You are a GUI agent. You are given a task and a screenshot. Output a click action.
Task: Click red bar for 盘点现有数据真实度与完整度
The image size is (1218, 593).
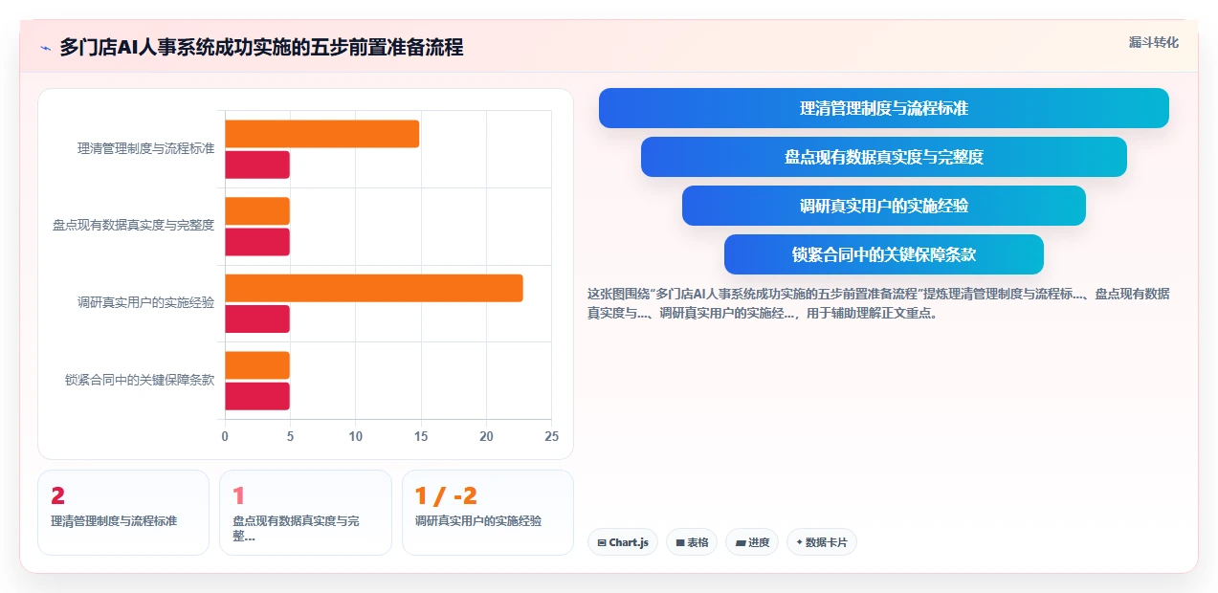pyautogui.click(x=257, y=241)
